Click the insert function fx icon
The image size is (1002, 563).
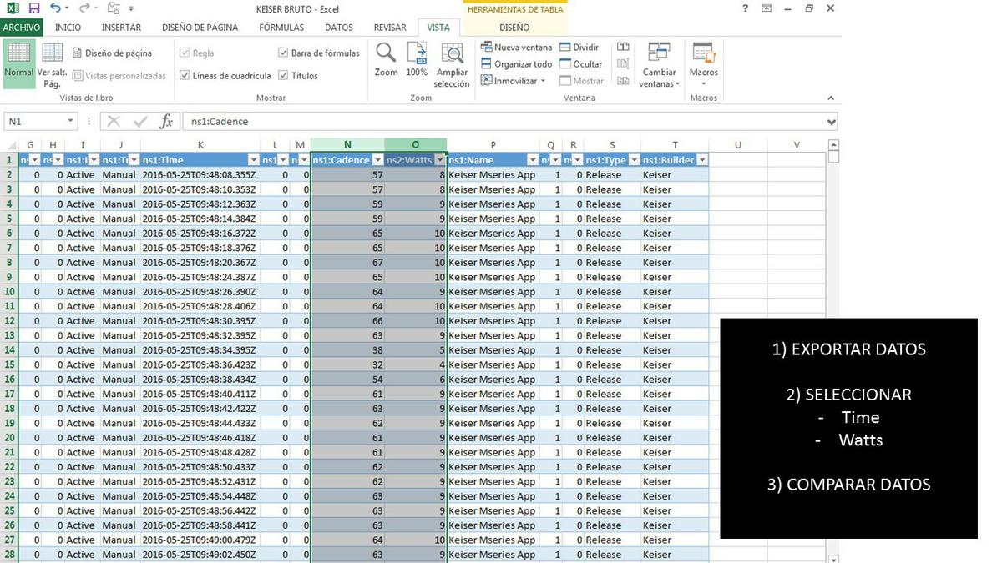[x=166, y=122]
